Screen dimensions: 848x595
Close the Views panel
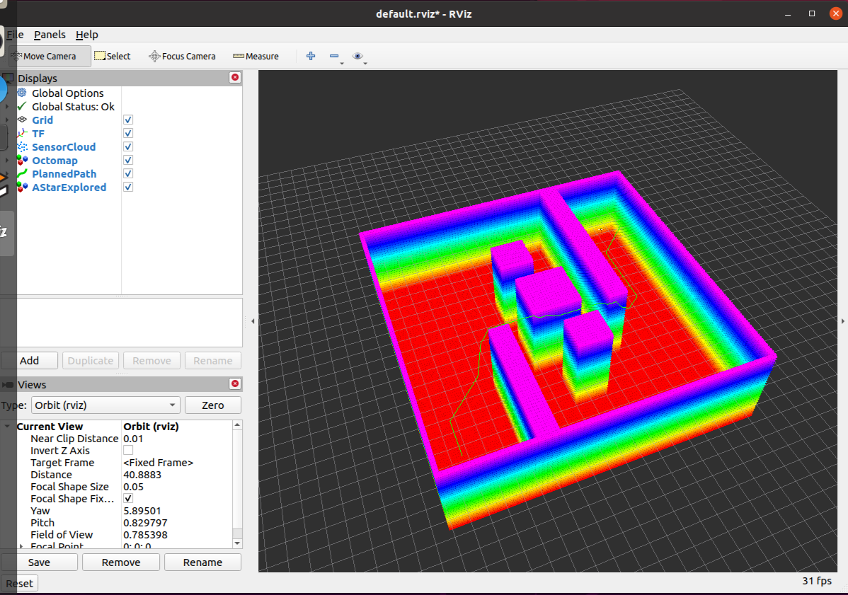pyautogui.click(x=235, y=383)
